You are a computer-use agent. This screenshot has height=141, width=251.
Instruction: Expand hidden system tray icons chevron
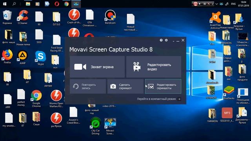click(x=216, y=4)
